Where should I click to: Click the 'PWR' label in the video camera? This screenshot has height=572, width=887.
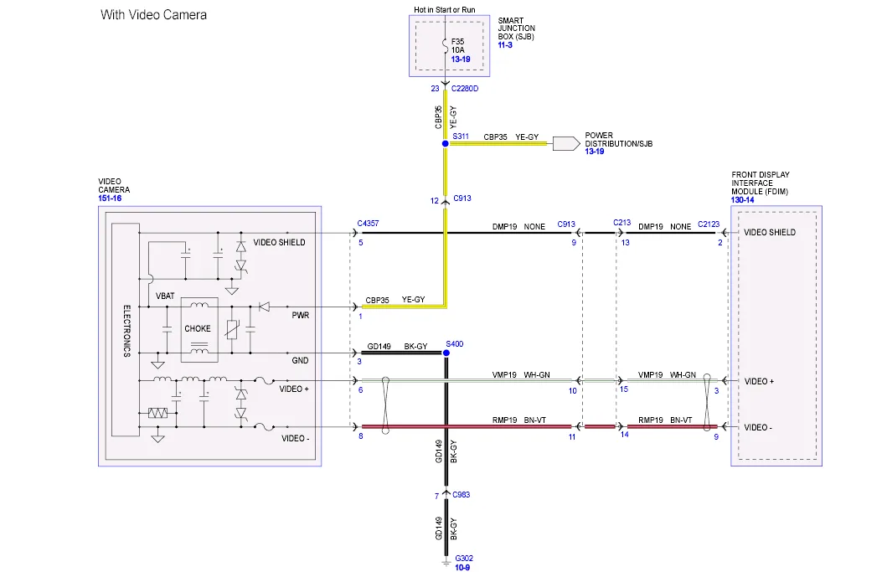point(301,315)
